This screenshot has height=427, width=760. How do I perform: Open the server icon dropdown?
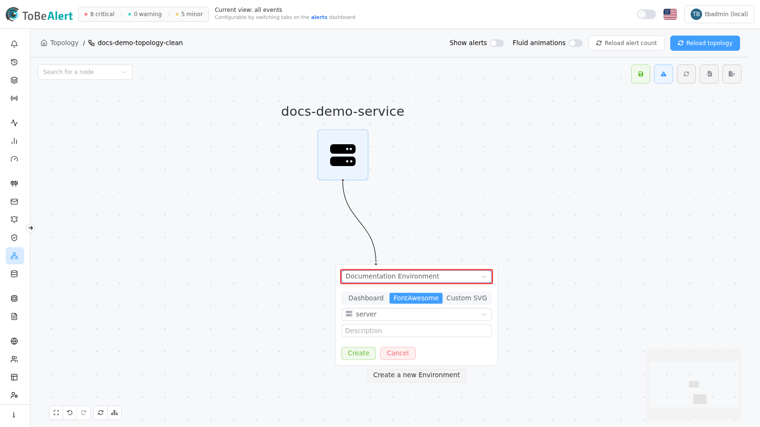click(x=417, y=315)
